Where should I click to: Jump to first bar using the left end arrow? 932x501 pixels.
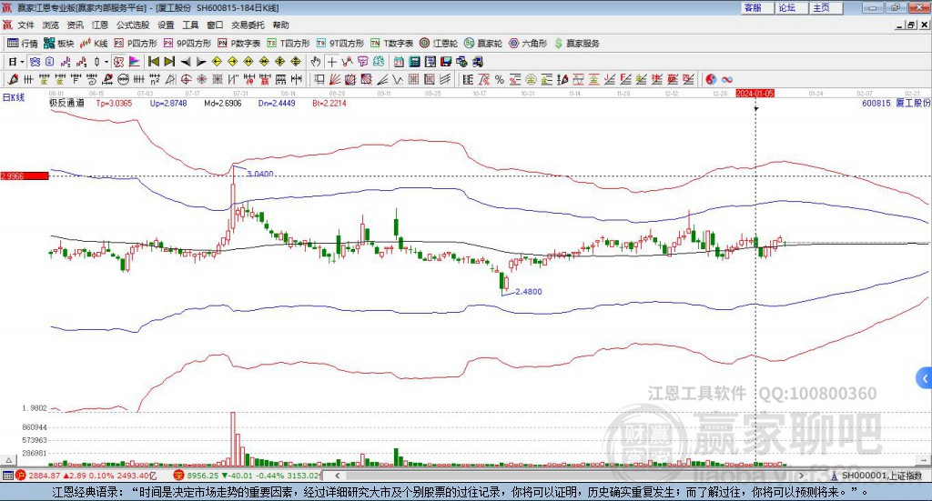click(153, 62)
